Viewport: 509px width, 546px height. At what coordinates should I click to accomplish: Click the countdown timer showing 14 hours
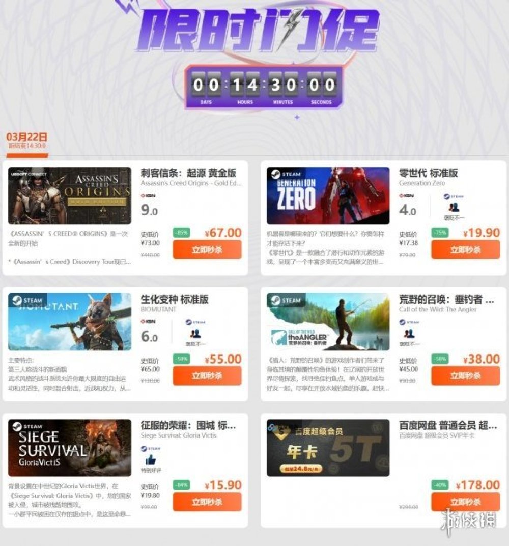(x=264, y=87)
